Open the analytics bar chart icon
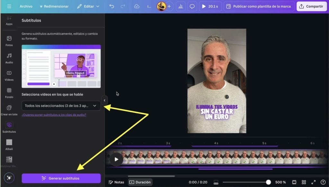 181,6
